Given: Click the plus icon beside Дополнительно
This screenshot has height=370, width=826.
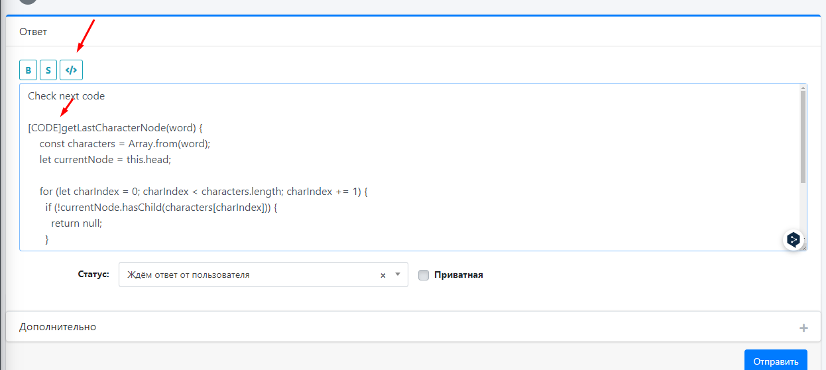Looking at the screenshot, I should (803, 328).
